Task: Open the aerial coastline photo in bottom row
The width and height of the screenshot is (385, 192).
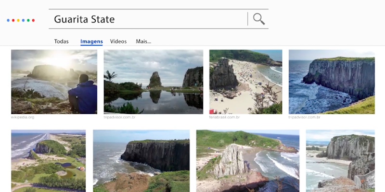Action: tap(48, 161)
